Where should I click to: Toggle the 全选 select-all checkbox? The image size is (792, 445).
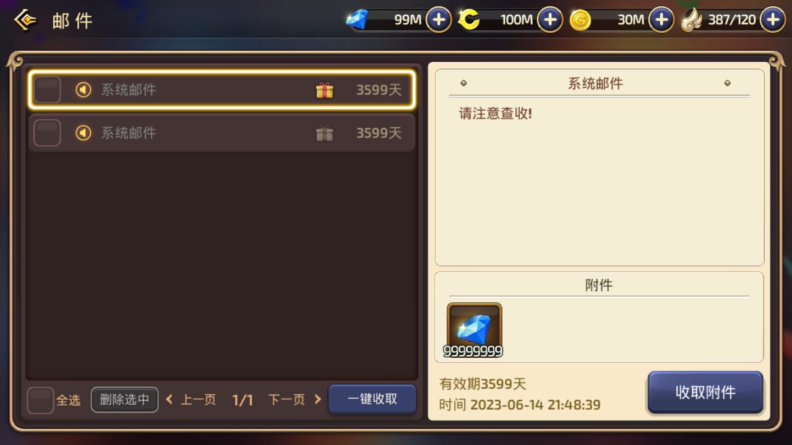pyautogui.click(x=41, y=400)
